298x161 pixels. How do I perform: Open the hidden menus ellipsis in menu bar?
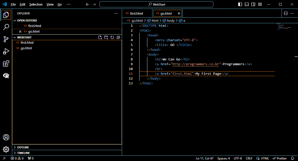[68, 4]
